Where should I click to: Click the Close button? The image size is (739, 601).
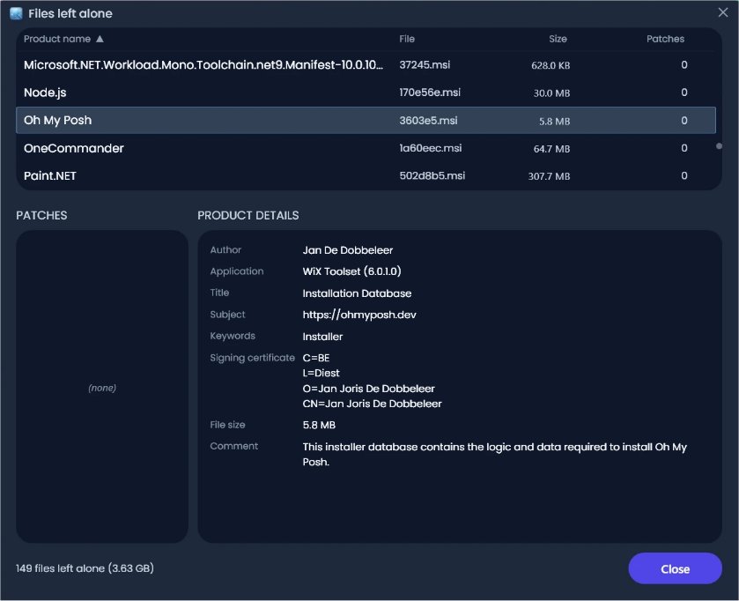click(x=675, y=569)
